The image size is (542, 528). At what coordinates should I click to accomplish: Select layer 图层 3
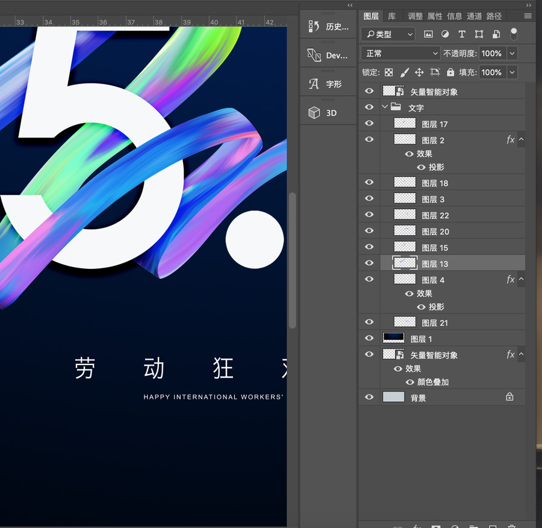click(452, 198)
